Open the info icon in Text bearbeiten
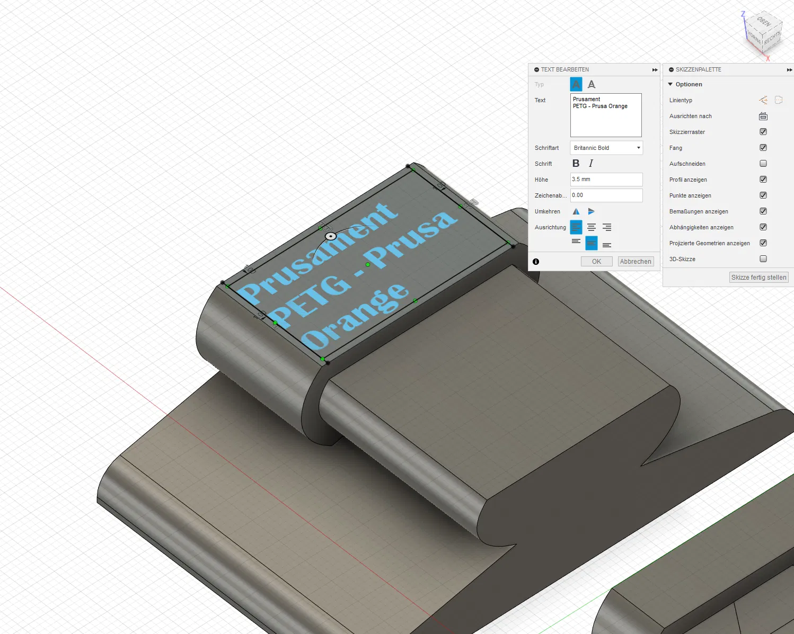The image size is (794, 634). [x=536, y=262]
